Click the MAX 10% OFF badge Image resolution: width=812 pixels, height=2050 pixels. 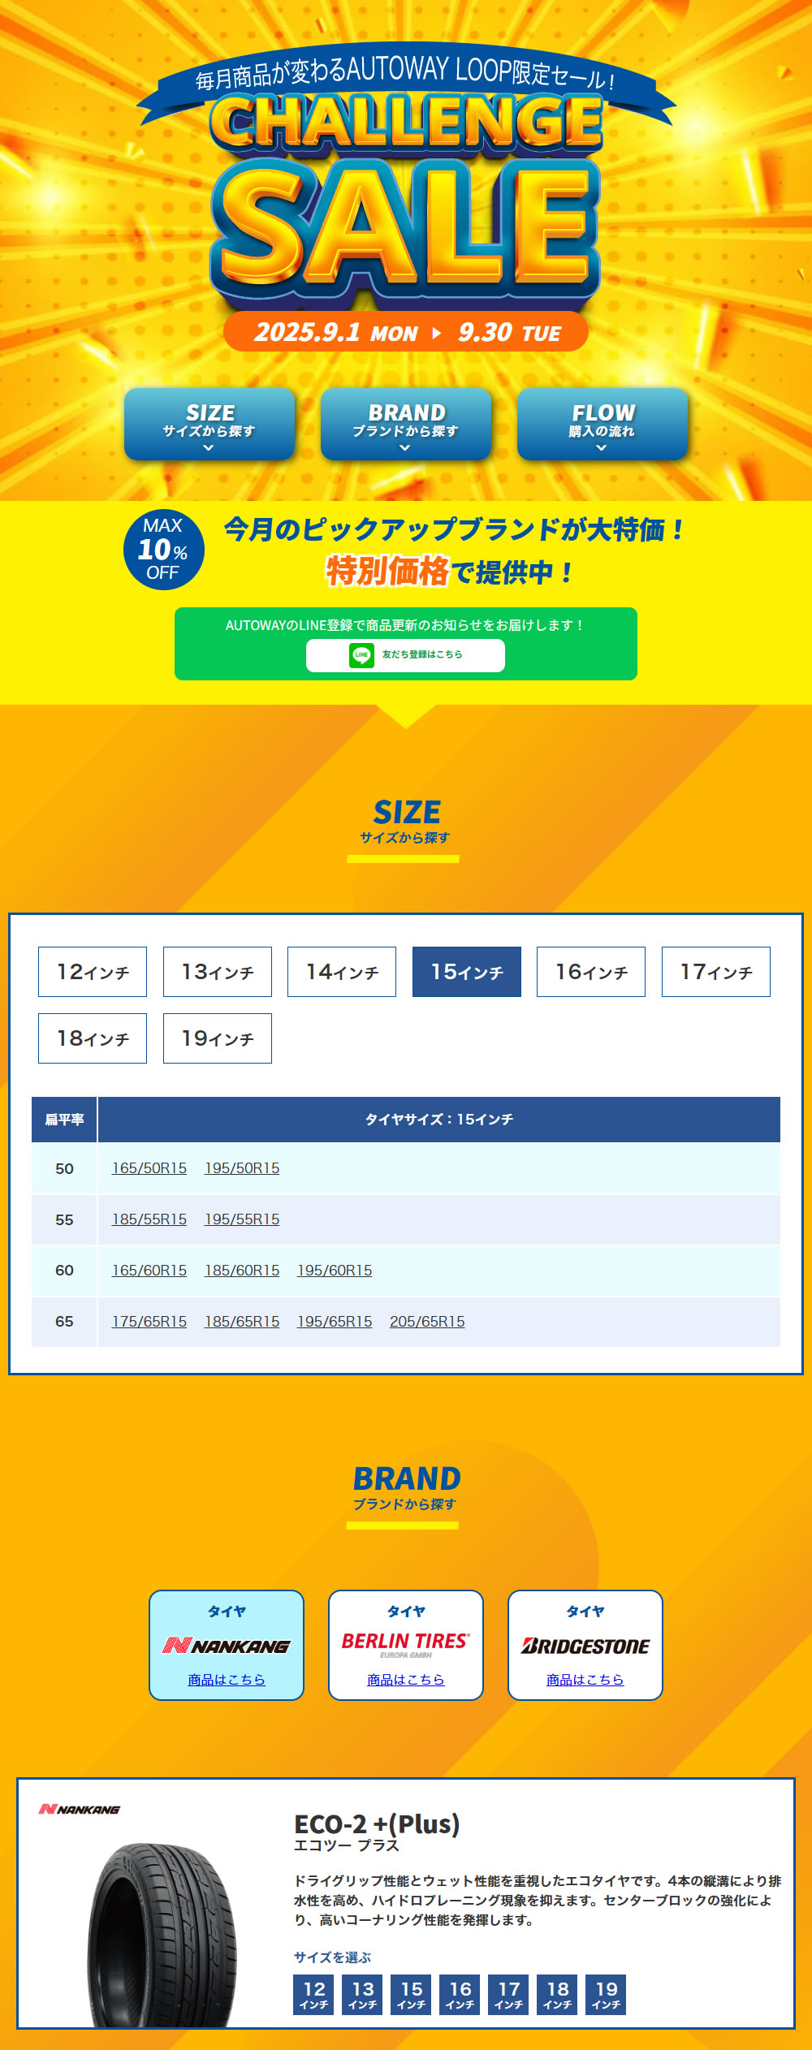164,550
